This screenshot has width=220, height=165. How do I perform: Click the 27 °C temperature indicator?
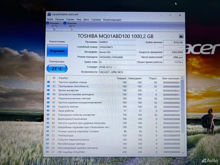click(x=57, y=69)
